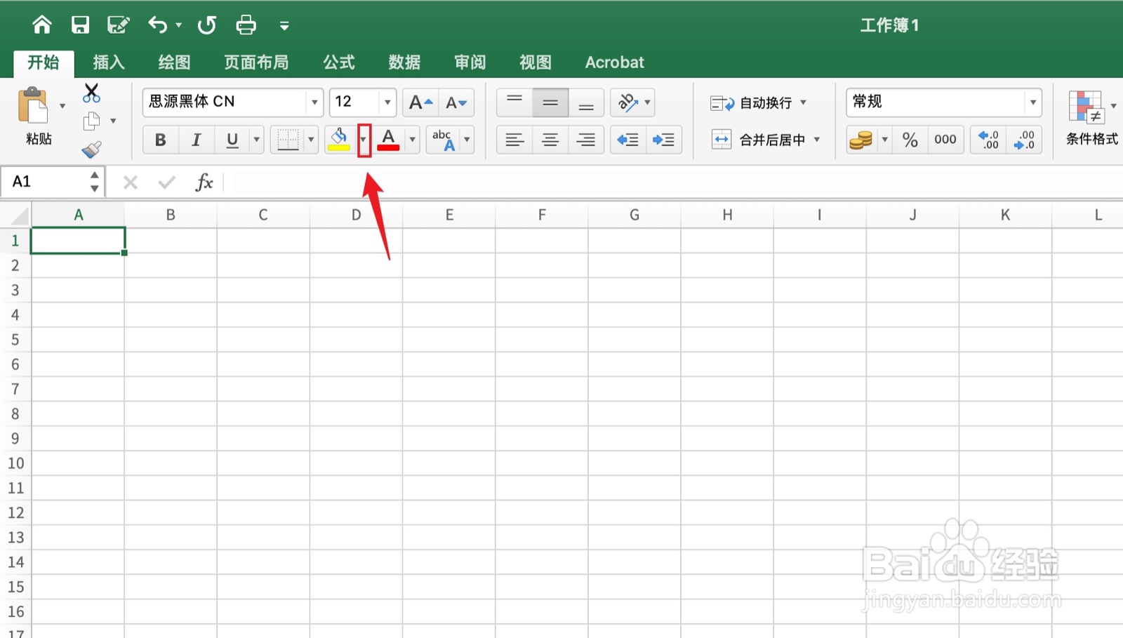
Task: Align text to bottom
Action: point(586,102)
